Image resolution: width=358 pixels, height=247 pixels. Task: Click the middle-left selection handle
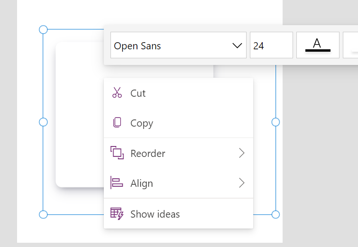point(43,122)
